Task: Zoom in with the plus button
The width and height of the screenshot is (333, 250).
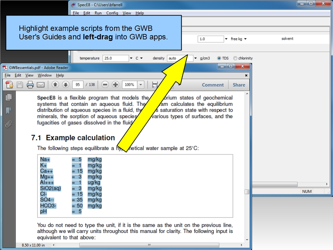Action: coord(115,84)
